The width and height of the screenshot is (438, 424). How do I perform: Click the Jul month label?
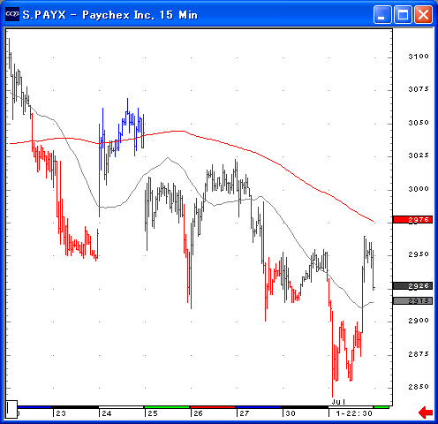coord(338,402)
